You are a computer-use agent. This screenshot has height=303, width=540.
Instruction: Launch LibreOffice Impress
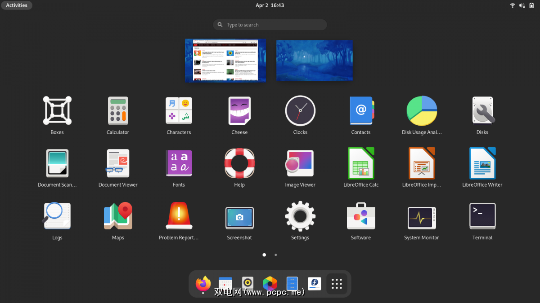[x=422, y=163]
